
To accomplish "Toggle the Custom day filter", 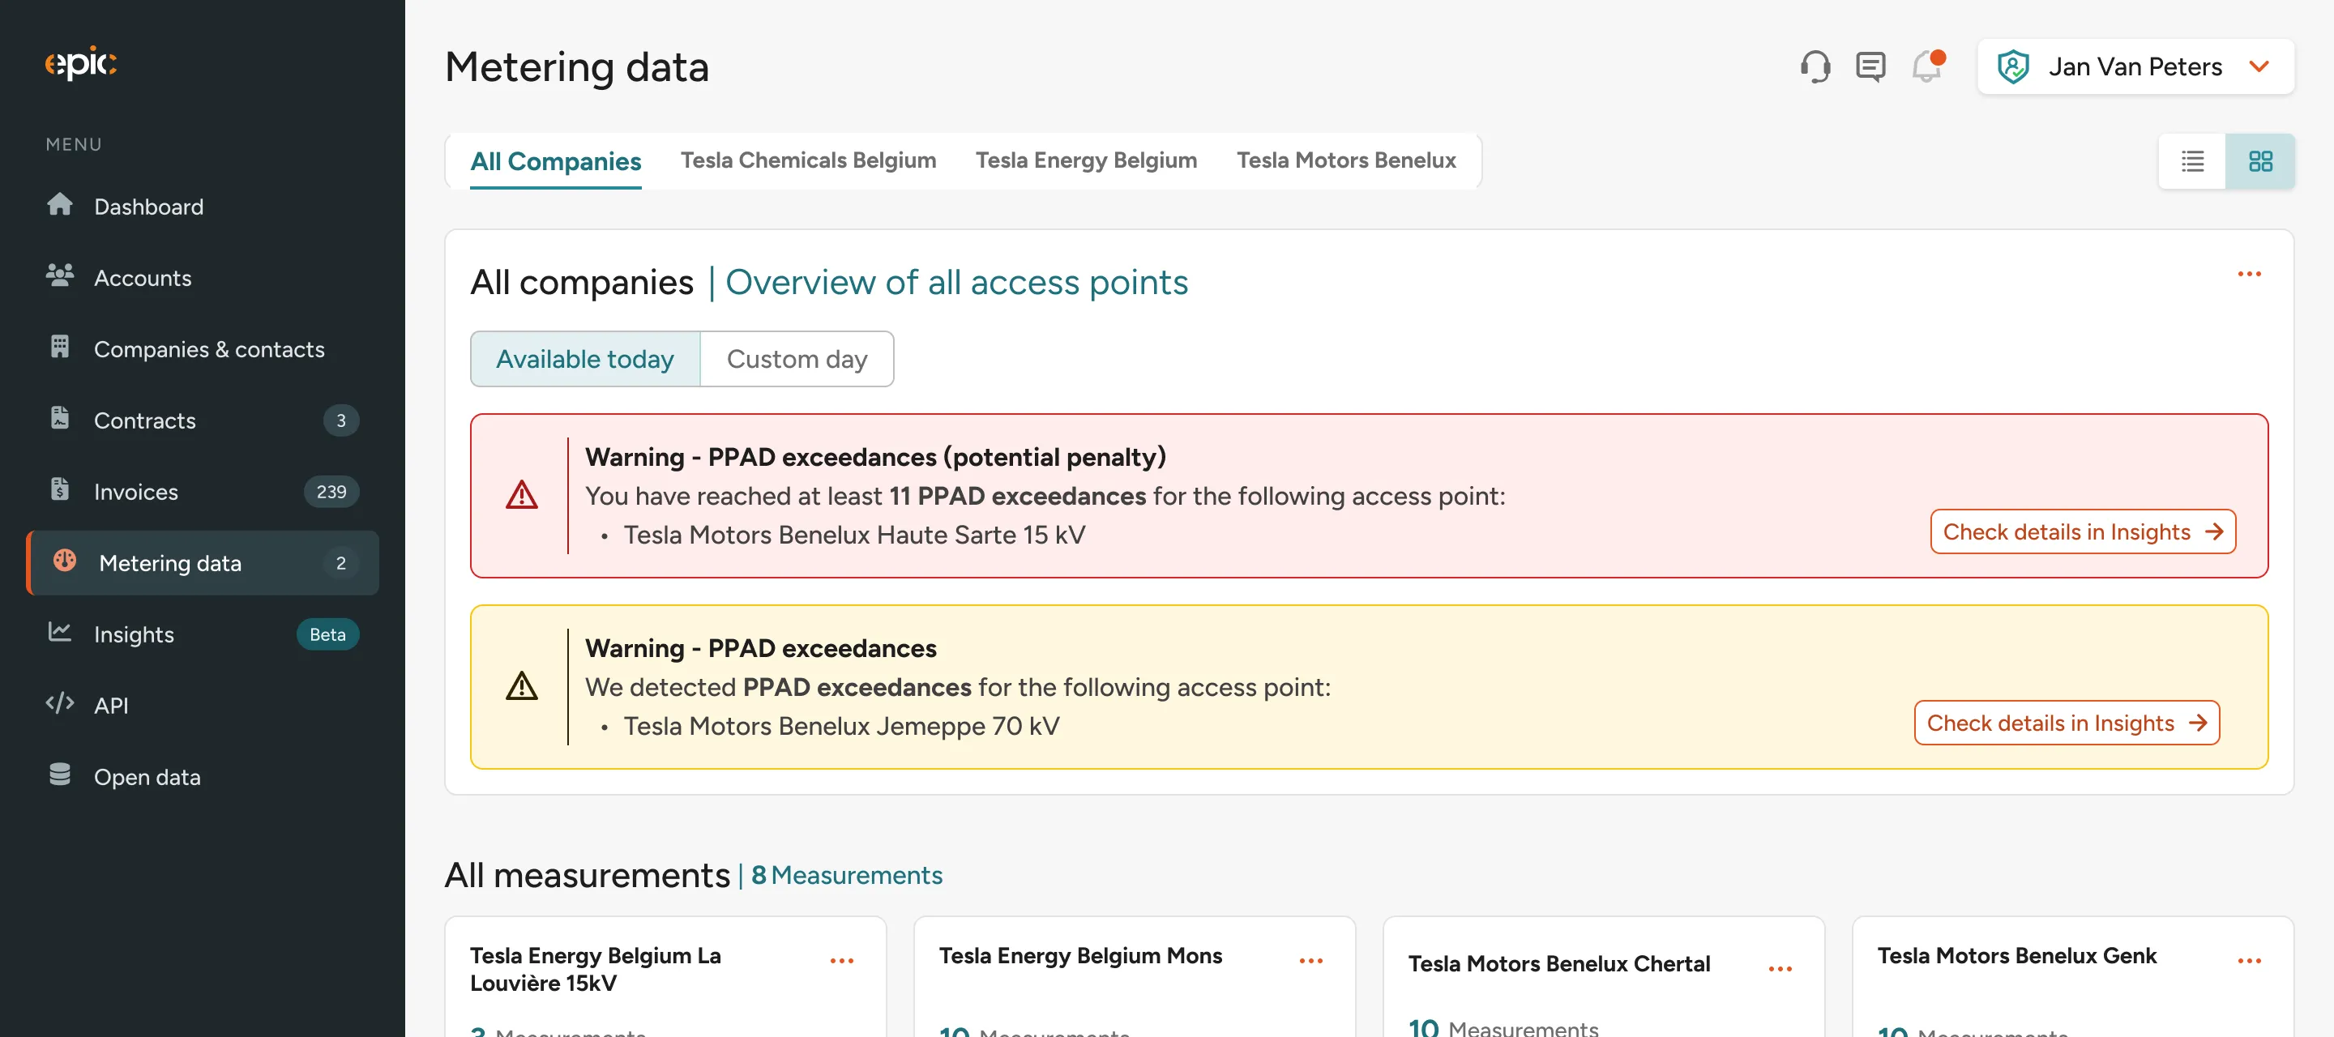I will click(797, 359).
